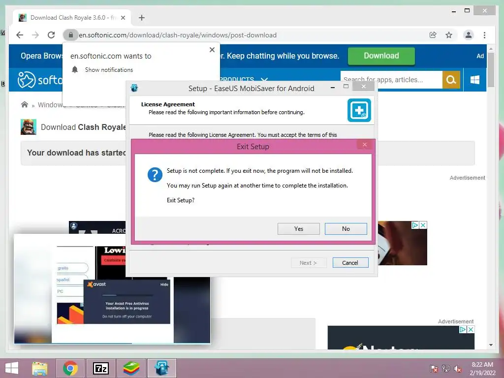This screenshot has width=504, height=378.
Task: Click the home breadcrumb icon
Action: [25, 104]
